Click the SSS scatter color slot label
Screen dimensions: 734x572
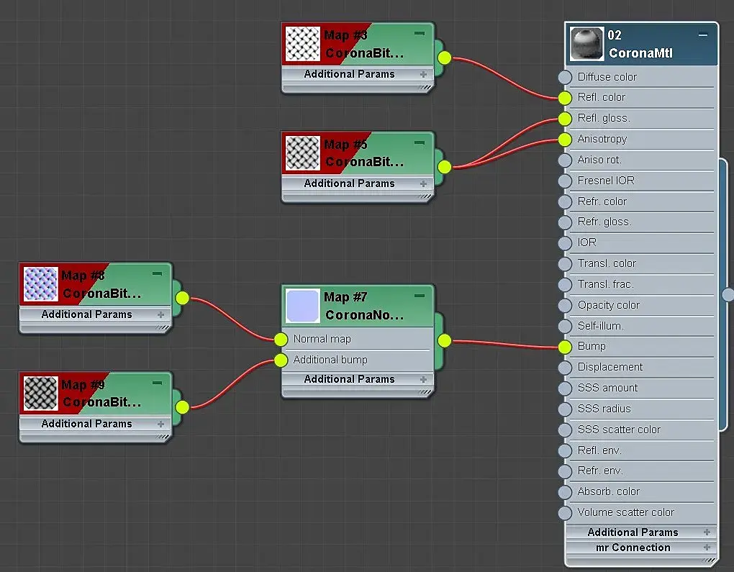(x=619, y=430)
